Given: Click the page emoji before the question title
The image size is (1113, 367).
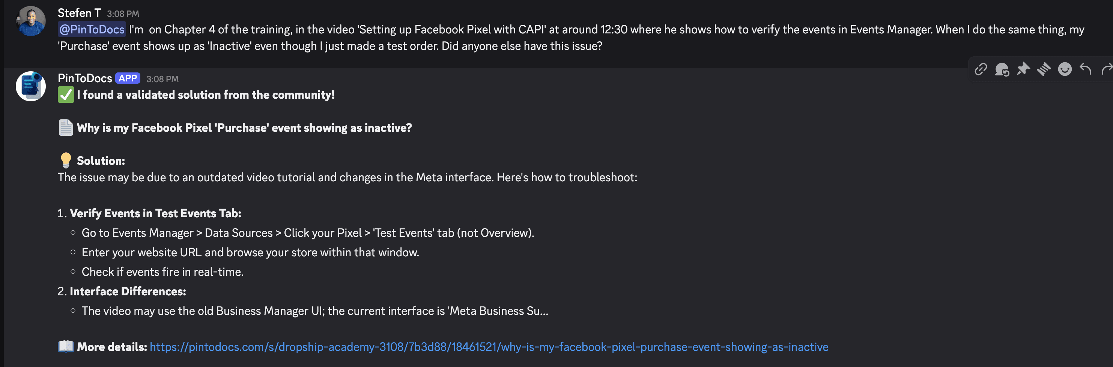Looking at the screenshot, I should coord(65,127).
